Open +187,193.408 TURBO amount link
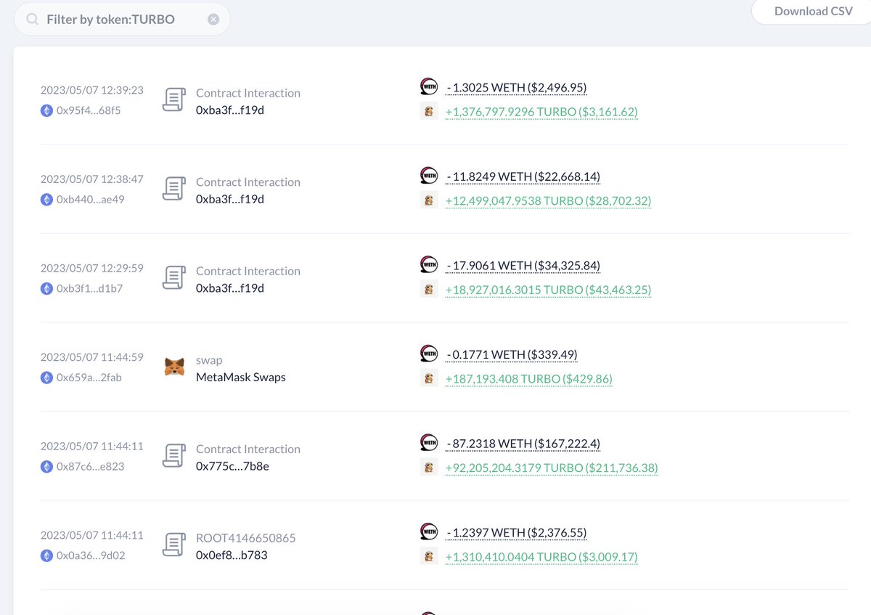 coord(529,379)
